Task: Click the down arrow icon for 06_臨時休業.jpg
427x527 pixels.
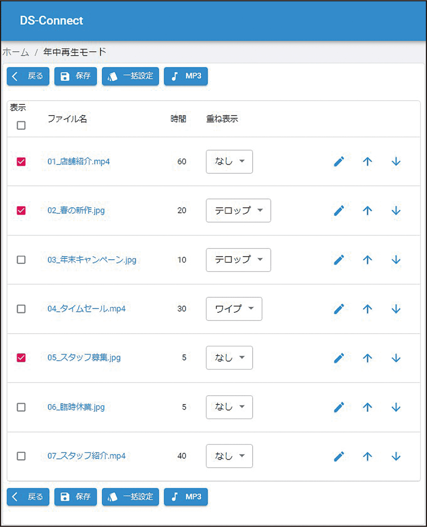Action: [x=396, y=407]
